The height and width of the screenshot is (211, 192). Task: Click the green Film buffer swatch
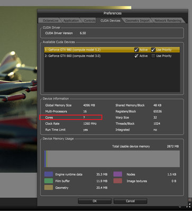[49, 181]
